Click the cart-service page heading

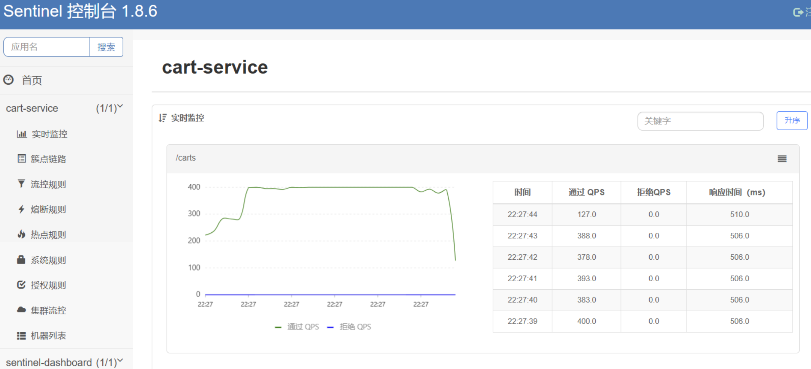pos(215,67)
